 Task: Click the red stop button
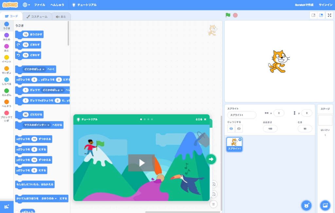(x=235, y=15)
